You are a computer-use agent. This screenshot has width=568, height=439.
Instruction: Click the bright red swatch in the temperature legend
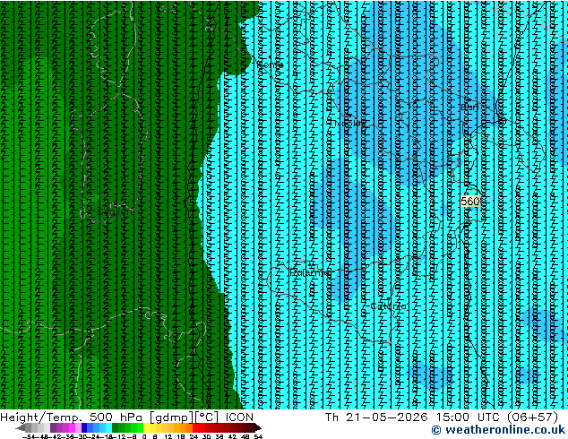click(x=195, y=427)
